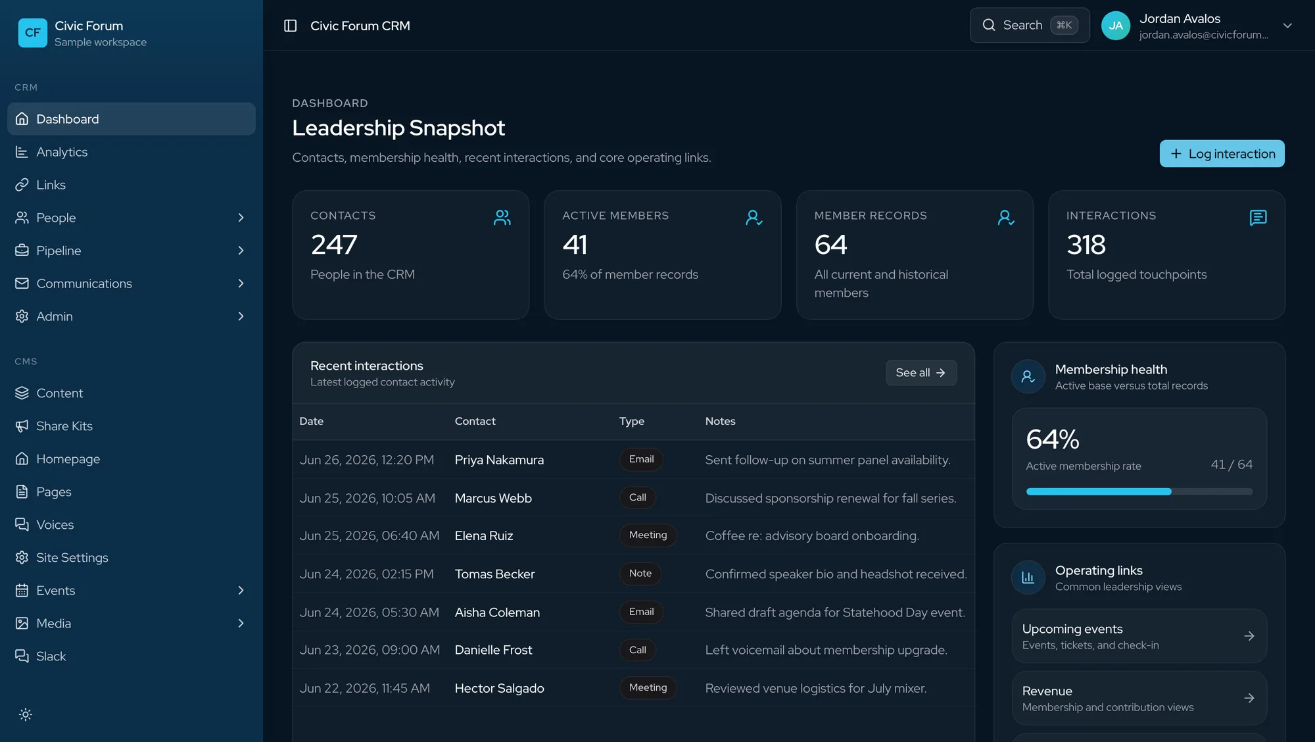The height and width of the screenshot is (742, 1315).
Task: Open the Analytics chart icon
Action: coord(22,152)
